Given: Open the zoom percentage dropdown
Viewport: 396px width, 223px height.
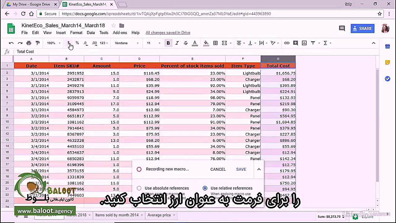Looking at the screenshot, I should (x=53, y=43).
